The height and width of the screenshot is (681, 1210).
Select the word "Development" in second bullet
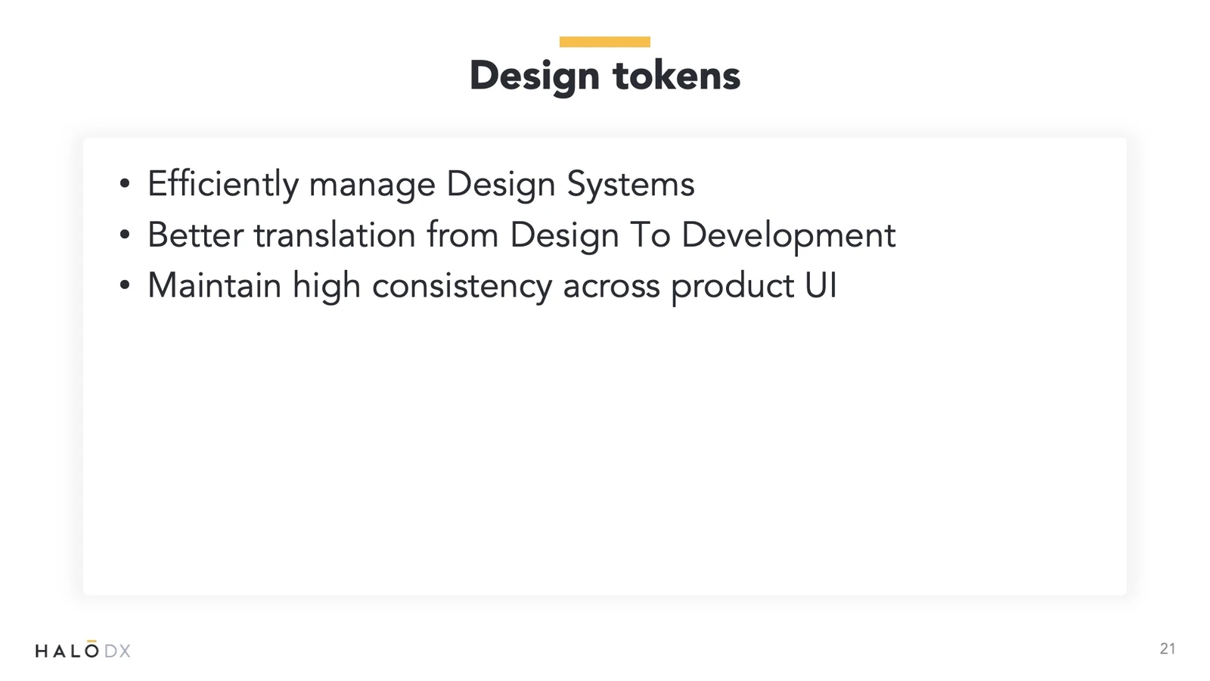(788, 235)
